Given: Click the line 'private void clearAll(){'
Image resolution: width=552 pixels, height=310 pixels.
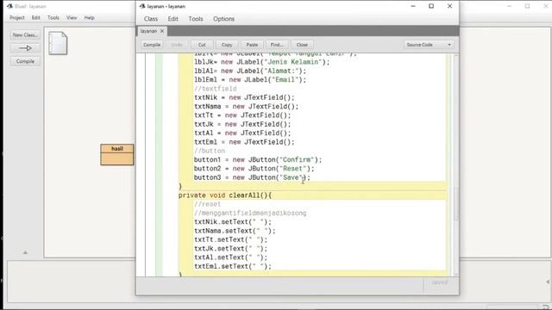Looking at the screenshot, I should [225, 195].
